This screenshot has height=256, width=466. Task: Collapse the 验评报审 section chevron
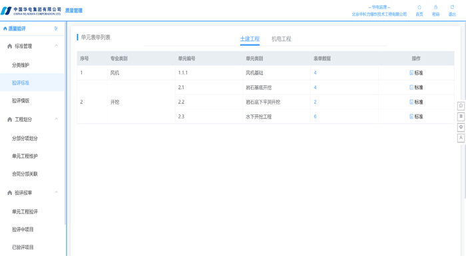56,192
